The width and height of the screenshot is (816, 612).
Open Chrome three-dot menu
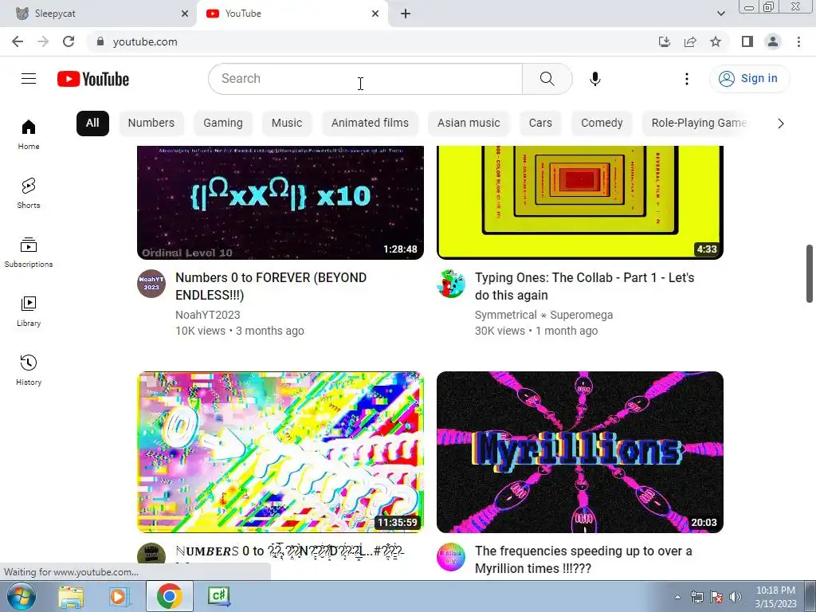[798, 41]
